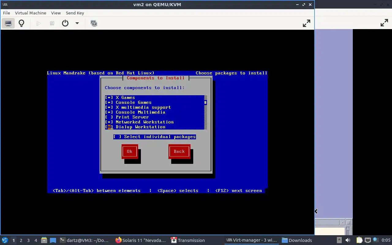Click the show desktop taskbar icon
Screen dimensions: 392x245
point(53,240)
